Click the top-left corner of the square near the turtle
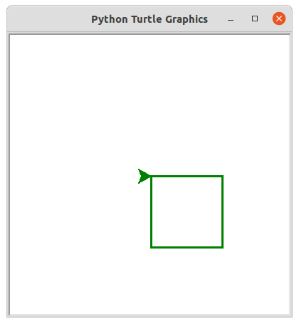 (151, 176)
